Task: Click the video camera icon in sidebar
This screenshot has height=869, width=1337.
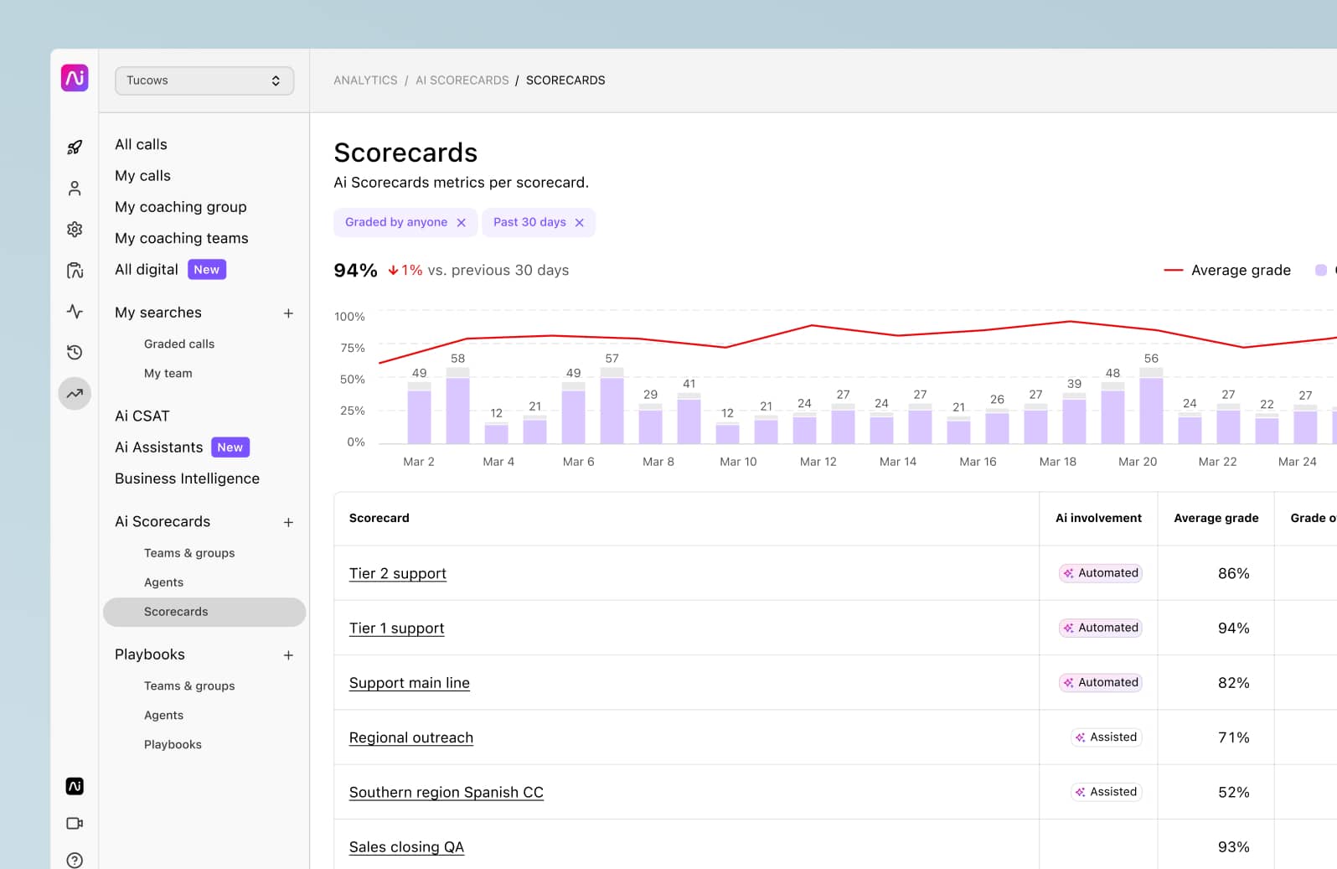Action: point(75,823)
